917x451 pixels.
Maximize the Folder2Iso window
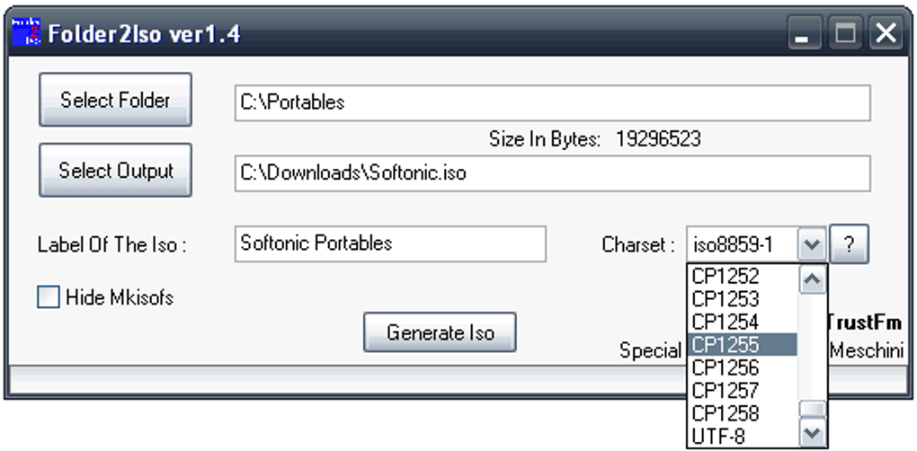click(x=845, y=32)
